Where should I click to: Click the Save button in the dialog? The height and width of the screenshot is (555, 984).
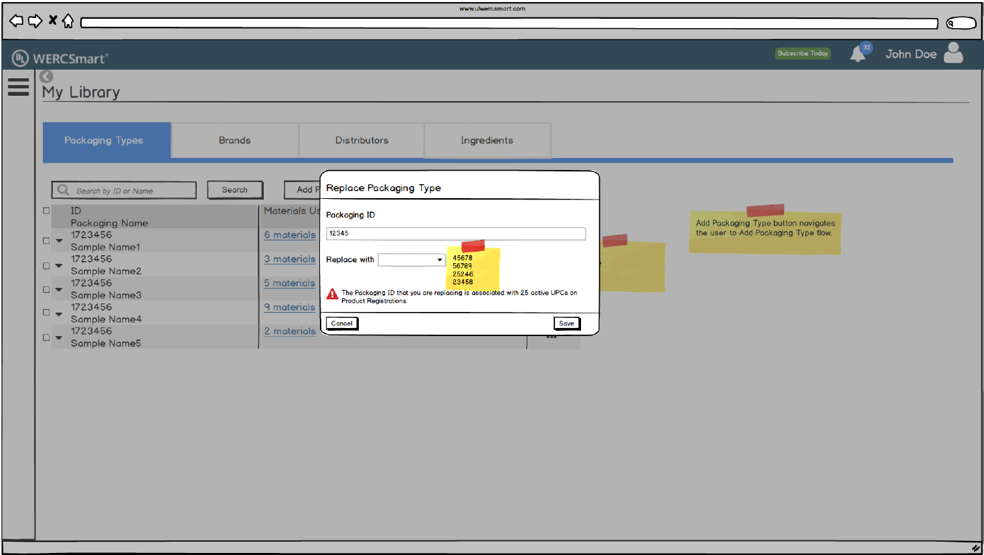click(x=566, y=323)
